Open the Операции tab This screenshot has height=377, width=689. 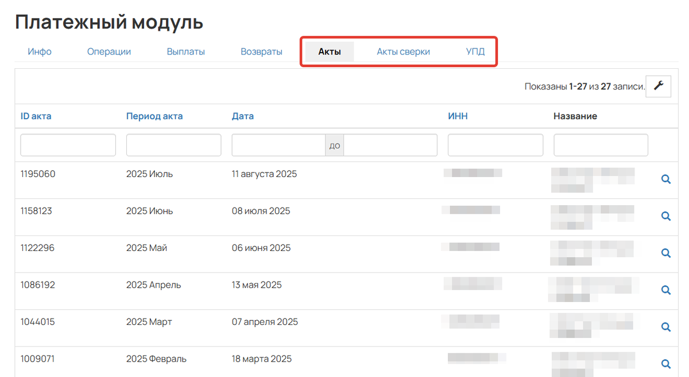(109, 52)
